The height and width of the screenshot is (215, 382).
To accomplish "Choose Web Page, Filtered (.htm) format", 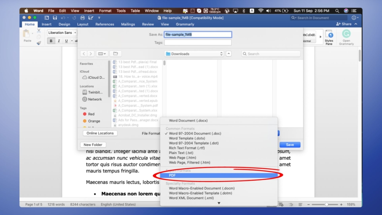I will coord(219,163).
